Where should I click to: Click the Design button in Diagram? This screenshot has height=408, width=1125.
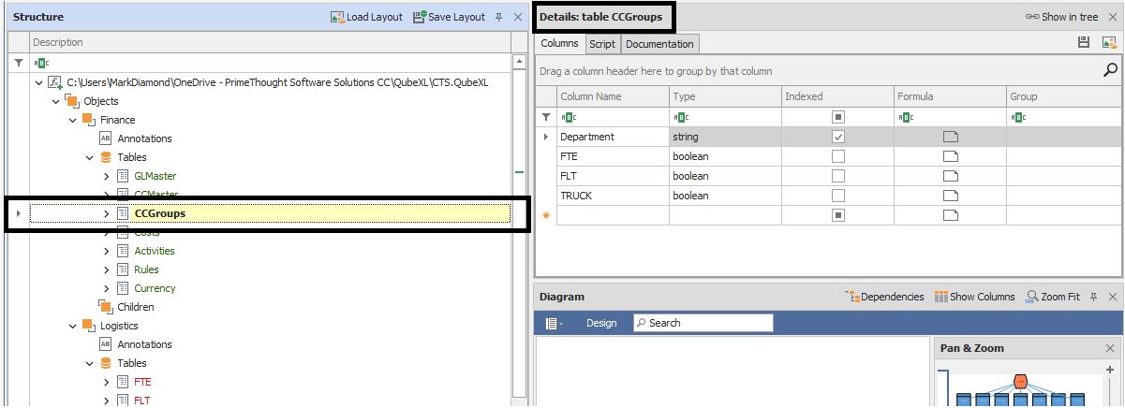pos(601,323)
